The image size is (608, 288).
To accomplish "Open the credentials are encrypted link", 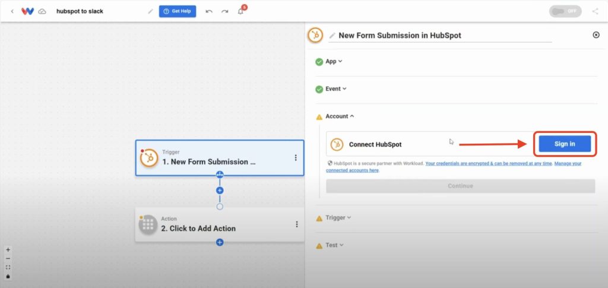I will 489,163.
